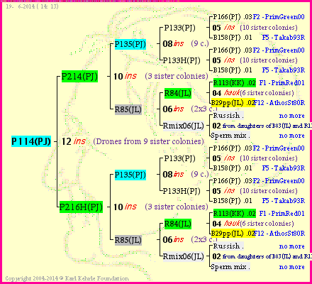
Task: Click the lower Sperm mix entry
Action: pos(230,267)
